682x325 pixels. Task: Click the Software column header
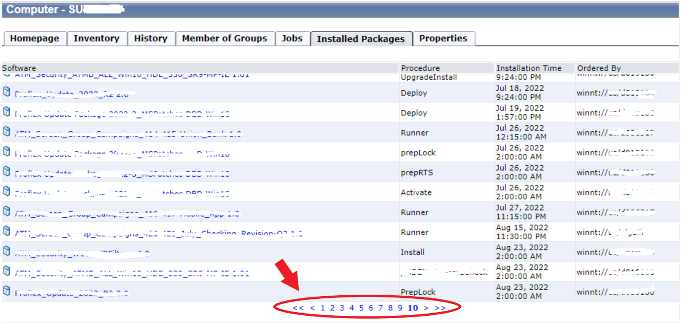click(x=19, y=68)
